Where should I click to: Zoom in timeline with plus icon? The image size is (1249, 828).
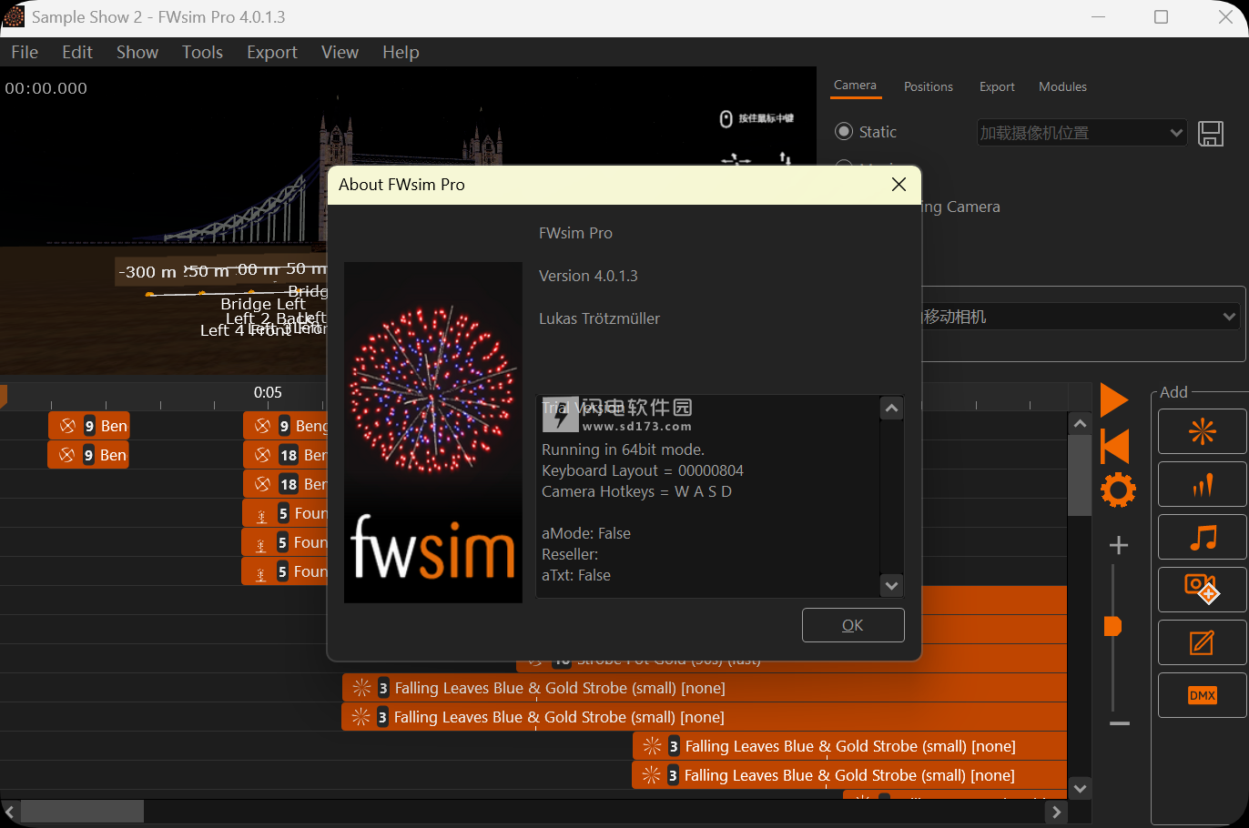(1119, 545)
